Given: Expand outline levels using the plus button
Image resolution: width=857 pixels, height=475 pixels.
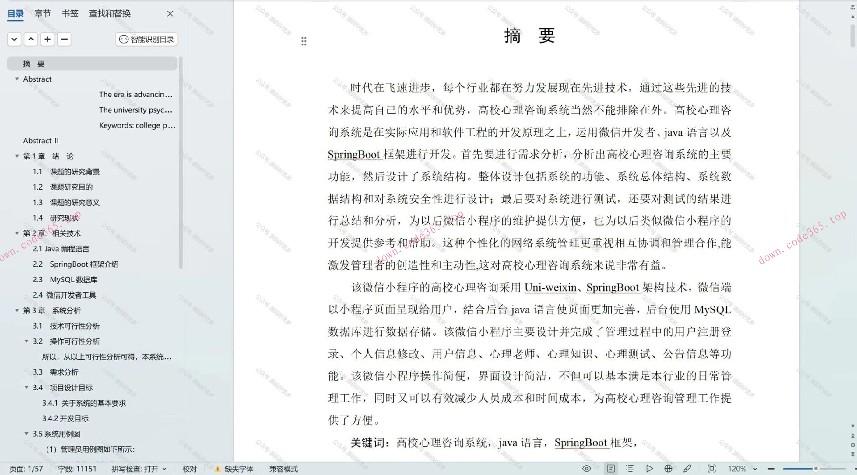Looking at the screenshot, I should 47,39.
